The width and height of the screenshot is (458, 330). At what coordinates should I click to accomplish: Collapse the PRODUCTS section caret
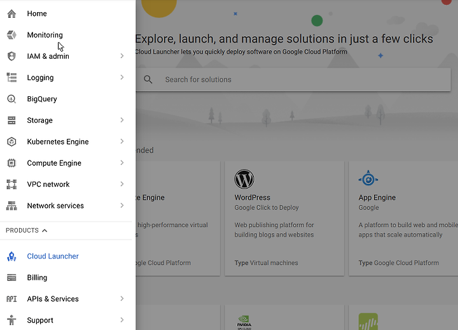coord(45,231)
